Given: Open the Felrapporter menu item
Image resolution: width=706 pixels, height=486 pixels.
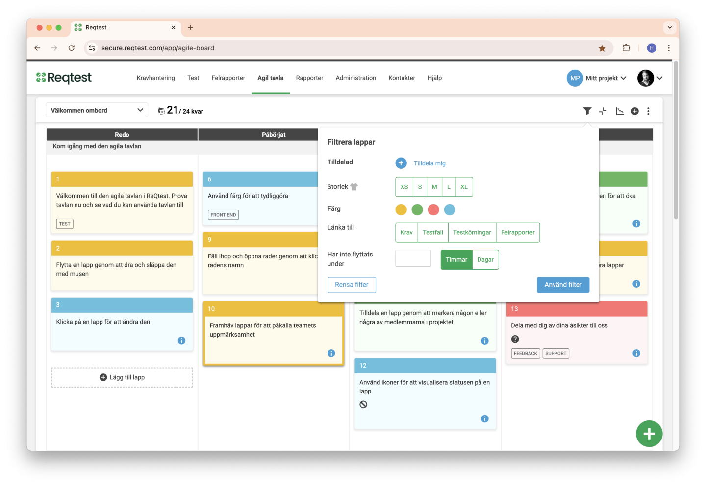Looking at the screenshot, I should 228,78.
